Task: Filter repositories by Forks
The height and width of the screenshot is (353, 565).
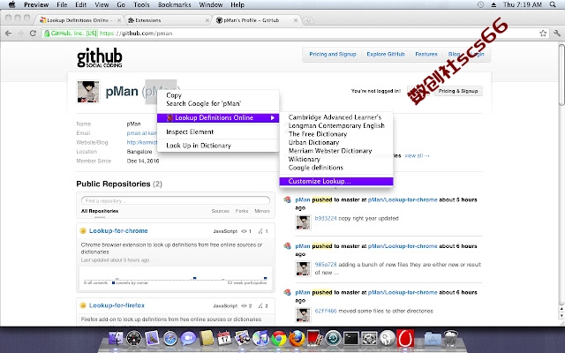Action: tap(242, 211)
